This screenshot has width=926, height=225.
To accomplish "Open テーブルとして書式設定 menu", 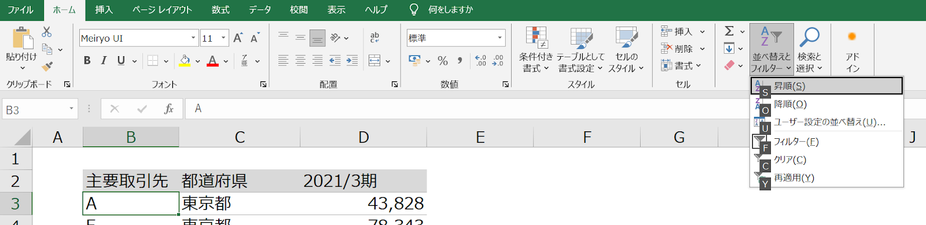I will click(580, 50).
